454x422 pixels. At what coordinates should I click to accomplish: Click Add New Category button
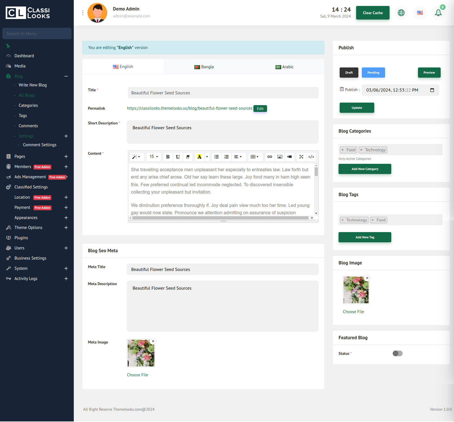[x=365, y=169]
